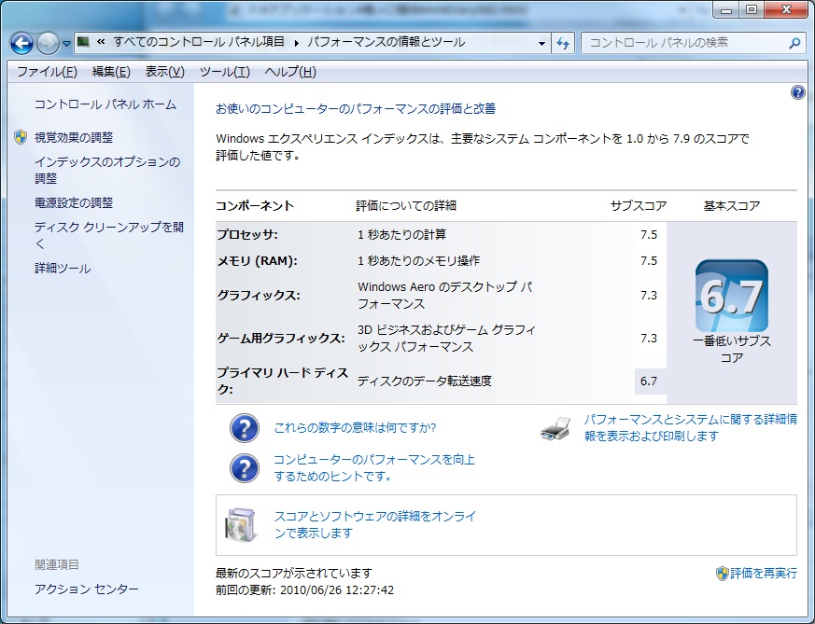This screenshot has width=815, height=624.
Task: Open the recent pages dropdown arrow
Action: click(66, 44)
